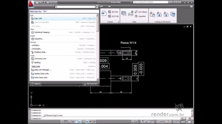The image size is (222, 124).
Task: Click the Redo arrow in title bar
Action: pyautogui.click(x=55, y=2)
